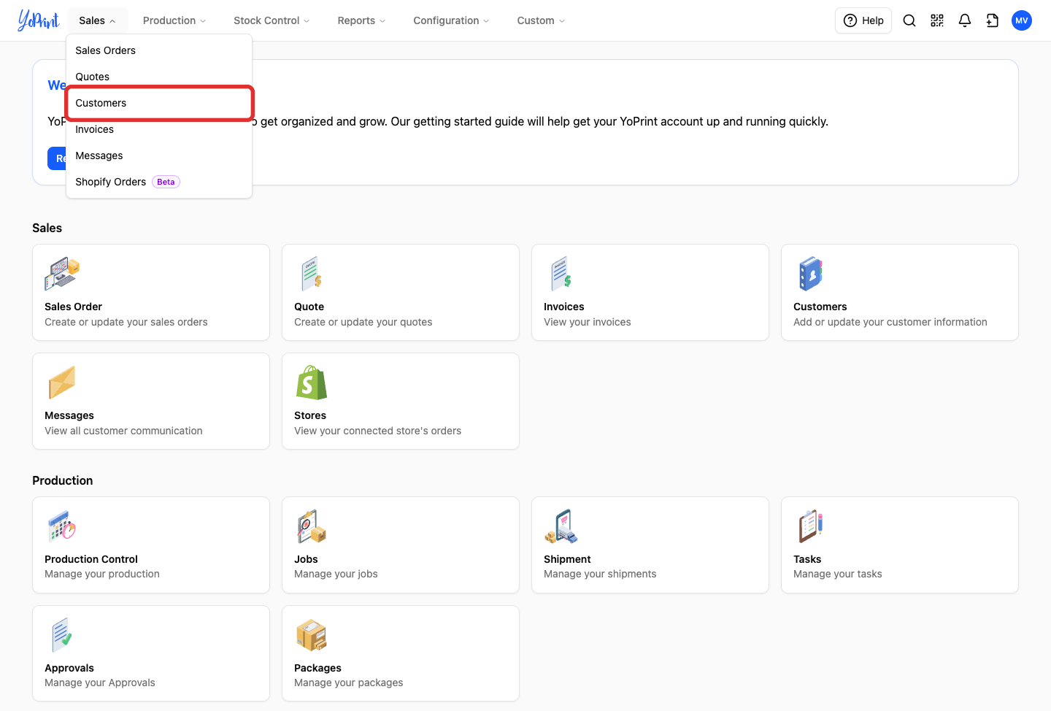This screenshot has height=711, width=1051.
Task: Expand the Configuration dropdown menu
Action: (x=451, y=20)
